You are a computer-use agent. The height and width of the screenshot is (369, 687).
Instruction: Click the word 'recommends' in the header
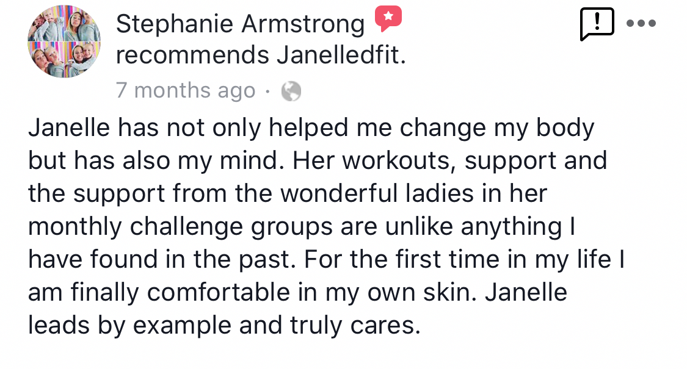(x=192, y=56)
